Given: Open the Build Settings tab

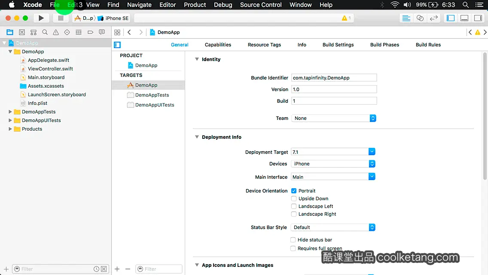Looking at the screenshot, I should (338, 45).
